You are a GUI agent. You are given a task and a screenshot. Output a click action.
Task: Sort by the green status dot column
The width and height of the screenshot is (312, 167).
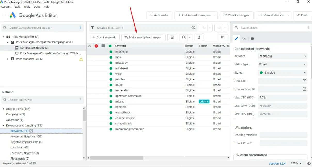[x=110, y=46]
